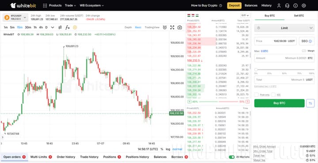Switch chart to TradingView mode
318x163 pixels.
tap(152, 27)
